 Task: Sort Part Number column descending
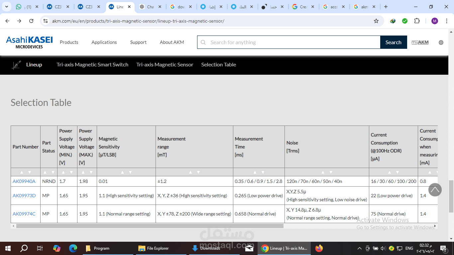pyautogui.click(x=30, y=172)
